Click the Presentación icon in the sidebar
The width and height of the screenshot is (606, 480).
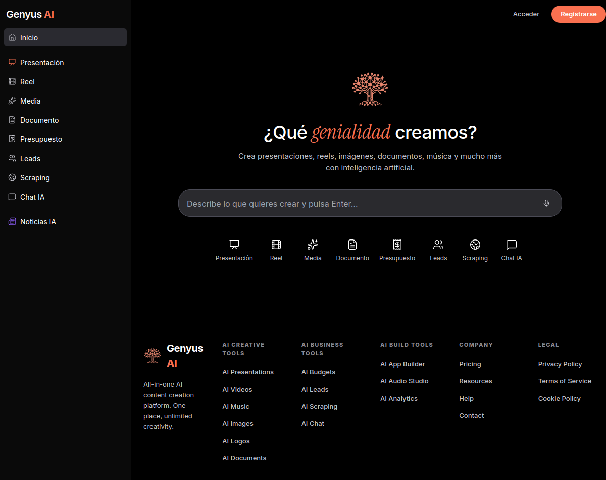[12, 63]
